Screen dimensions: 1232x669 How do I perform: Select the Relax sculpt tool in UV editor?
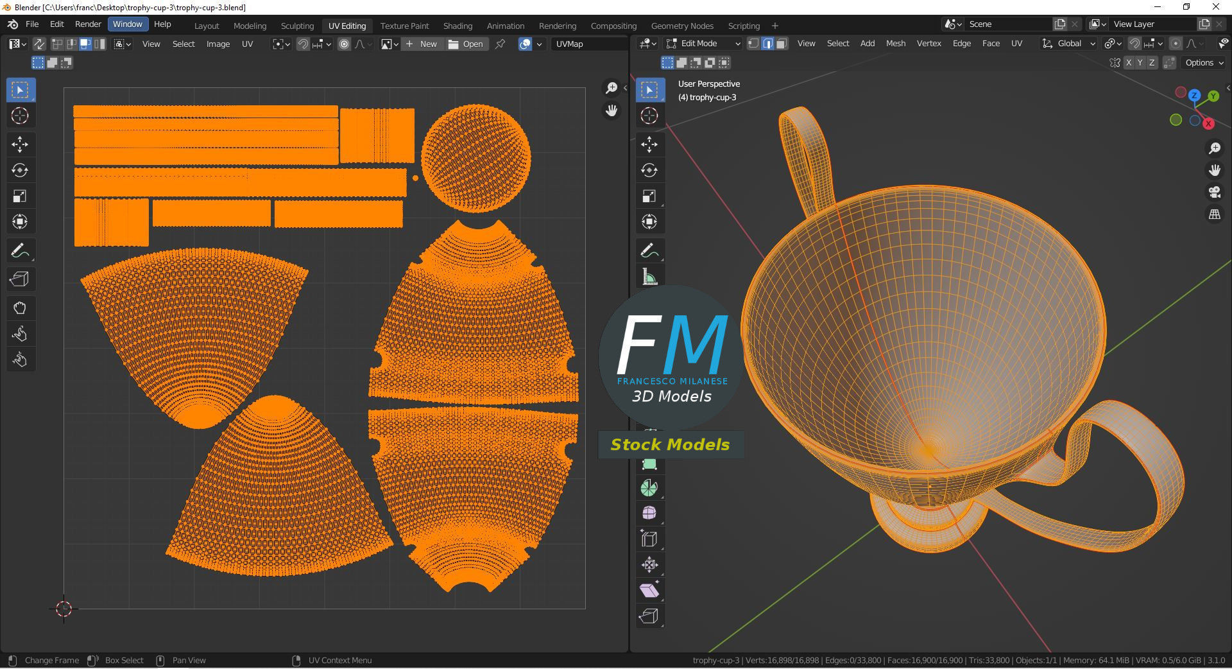20,334
